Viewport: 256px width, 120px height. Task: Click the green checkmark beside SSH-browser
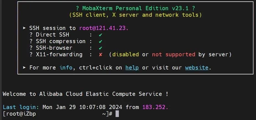pos(101,48)
